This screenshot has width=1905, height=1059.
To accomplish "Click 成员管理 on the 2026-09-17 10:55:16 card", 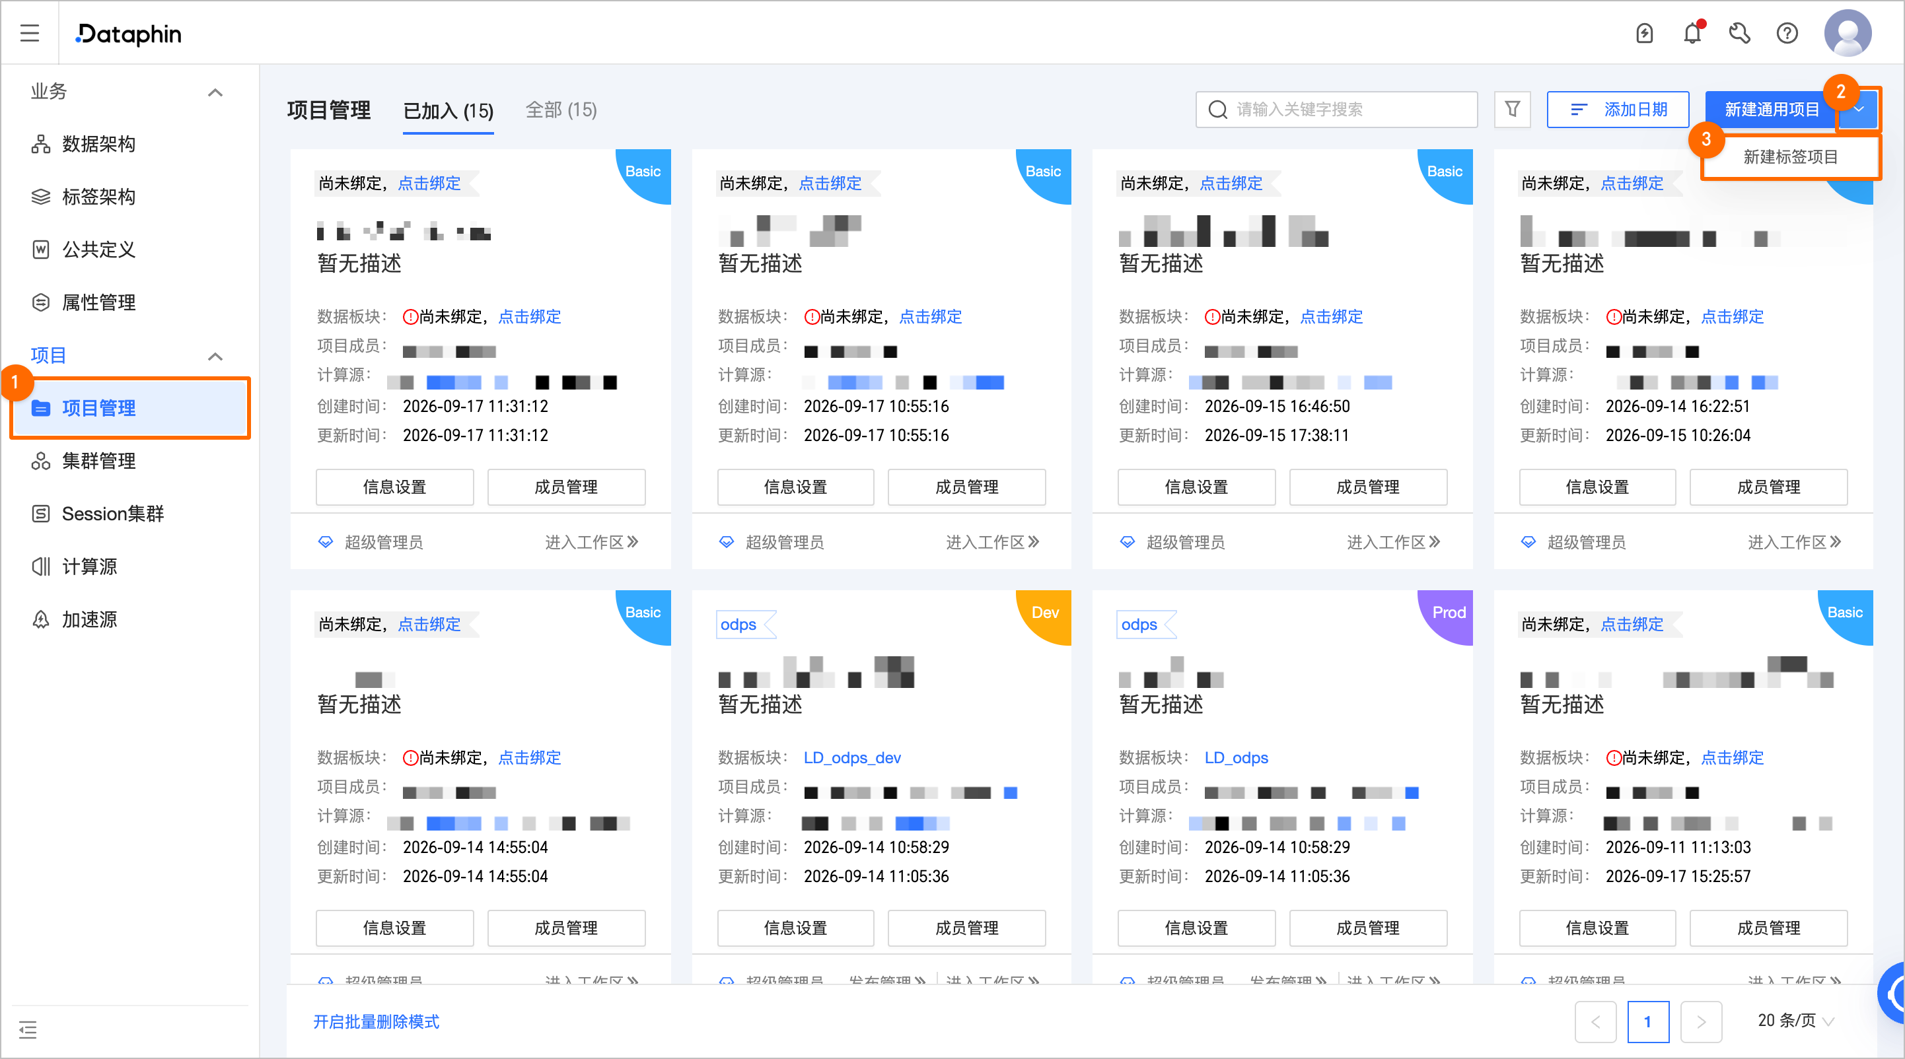I will coord(966,487).
